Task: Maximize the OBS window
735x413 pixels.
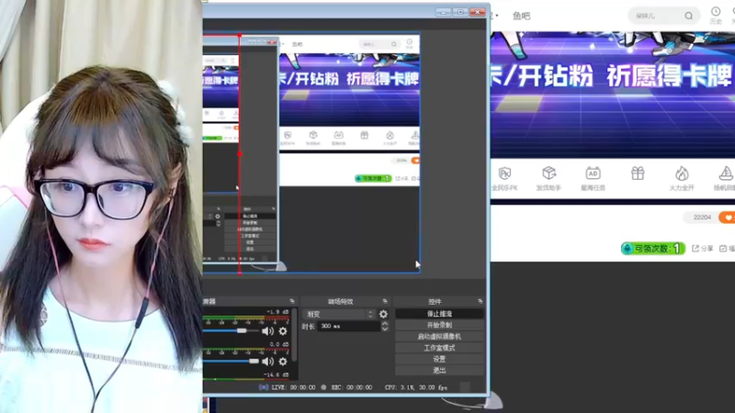Action: coord(460,12)
